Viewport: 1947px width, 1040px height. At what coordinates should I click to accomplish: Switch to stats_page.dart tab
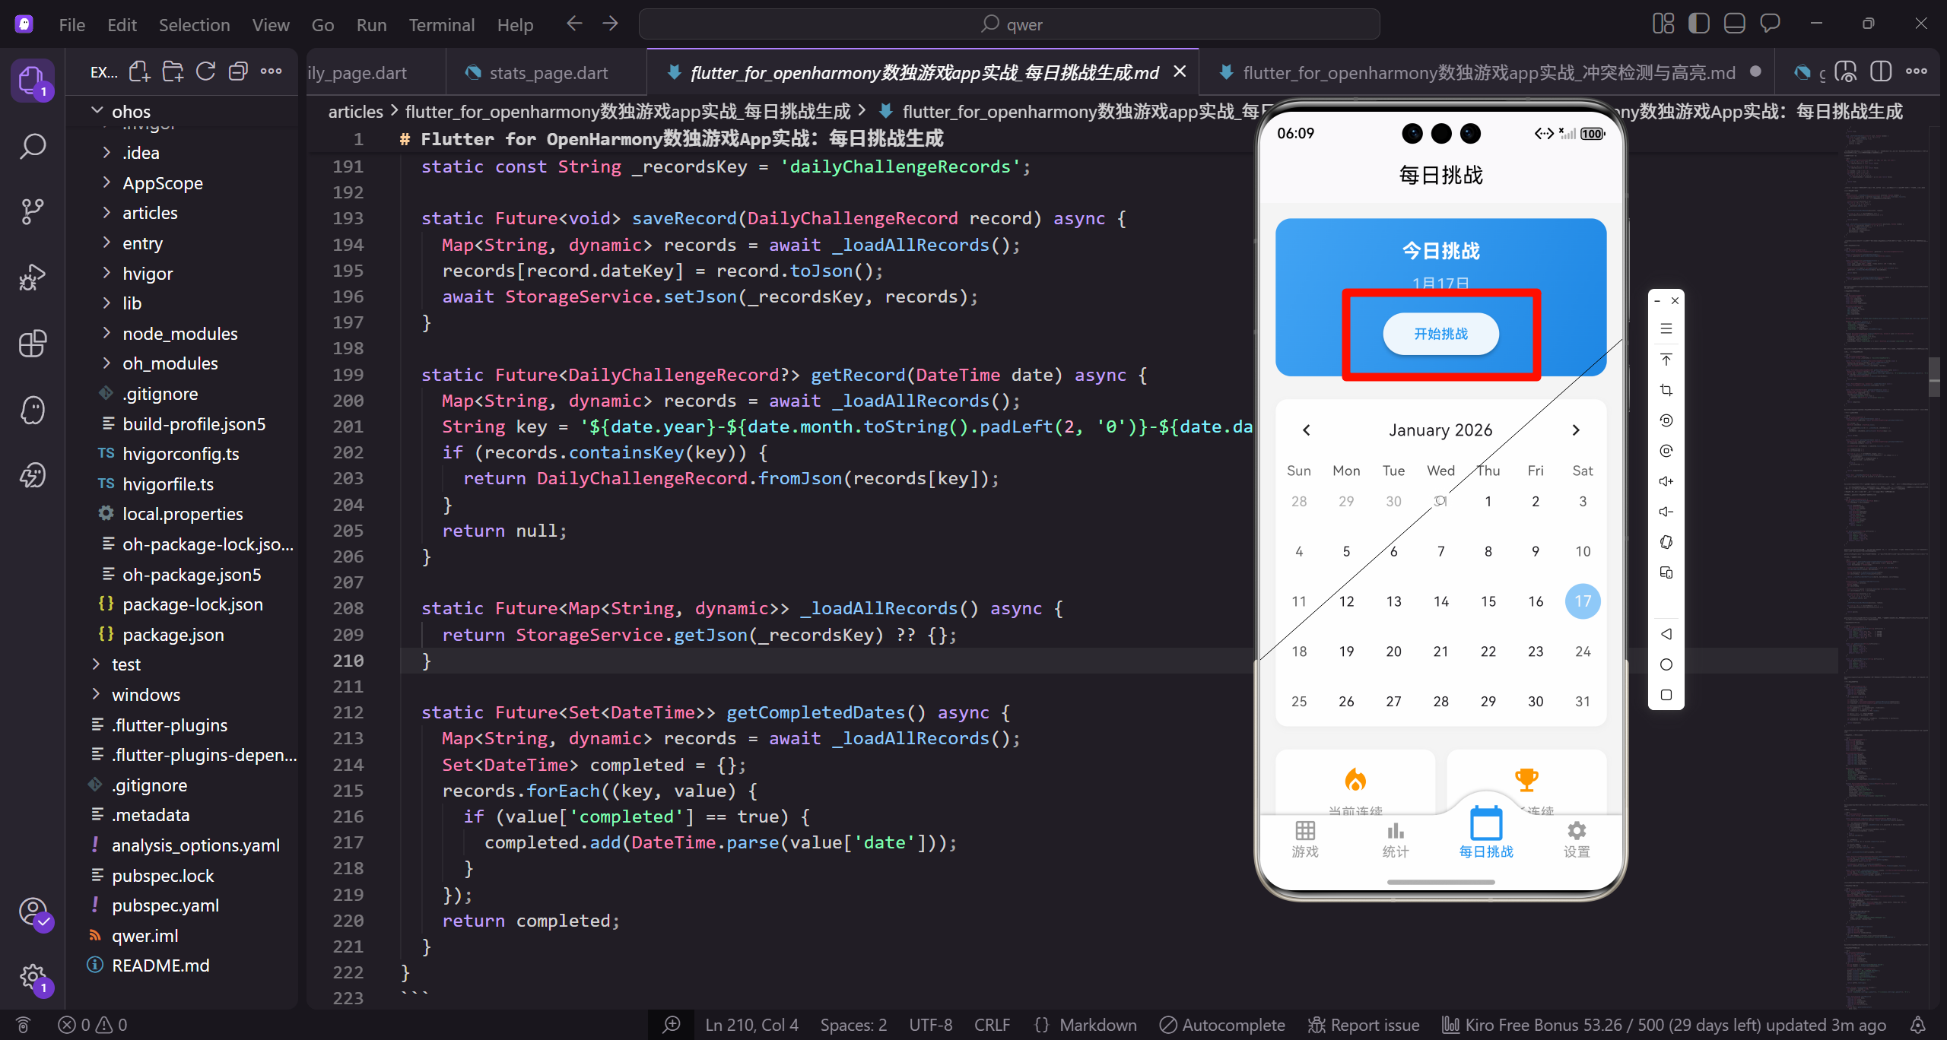548,73
